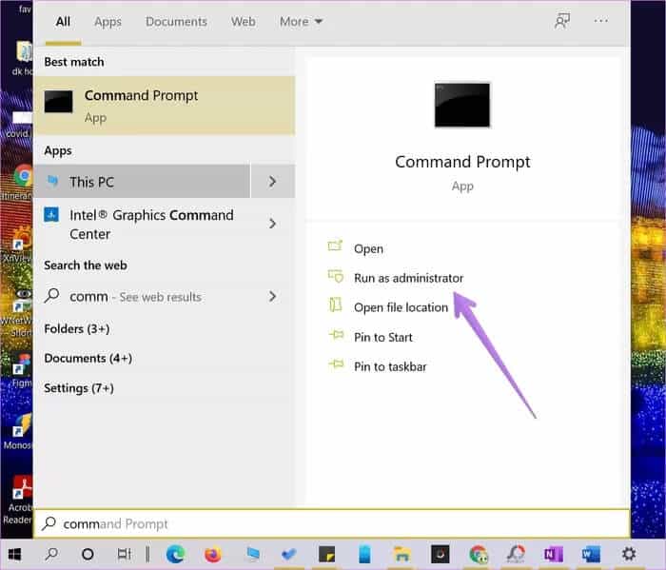Open Chrome from the taskbar
The width and height of the screenshot is (666, 570).
479,554
